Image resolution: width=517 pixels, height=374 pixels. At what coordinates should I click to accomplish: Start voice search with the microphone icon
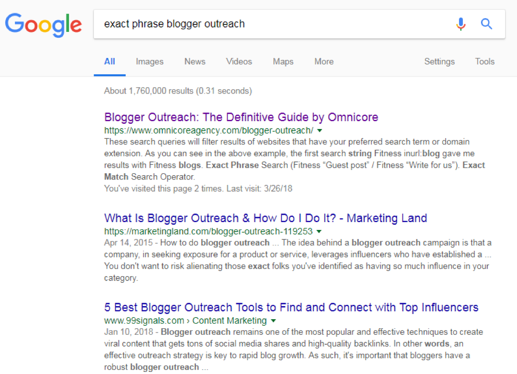(461, 24)
